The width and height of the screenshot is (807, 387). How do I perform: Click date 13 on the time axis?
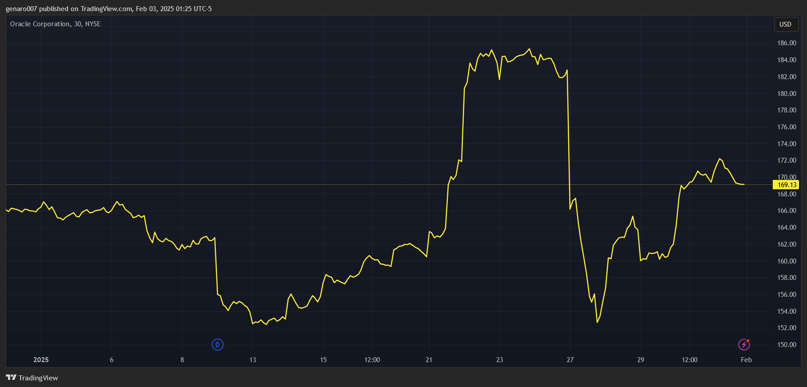[253, 360]
